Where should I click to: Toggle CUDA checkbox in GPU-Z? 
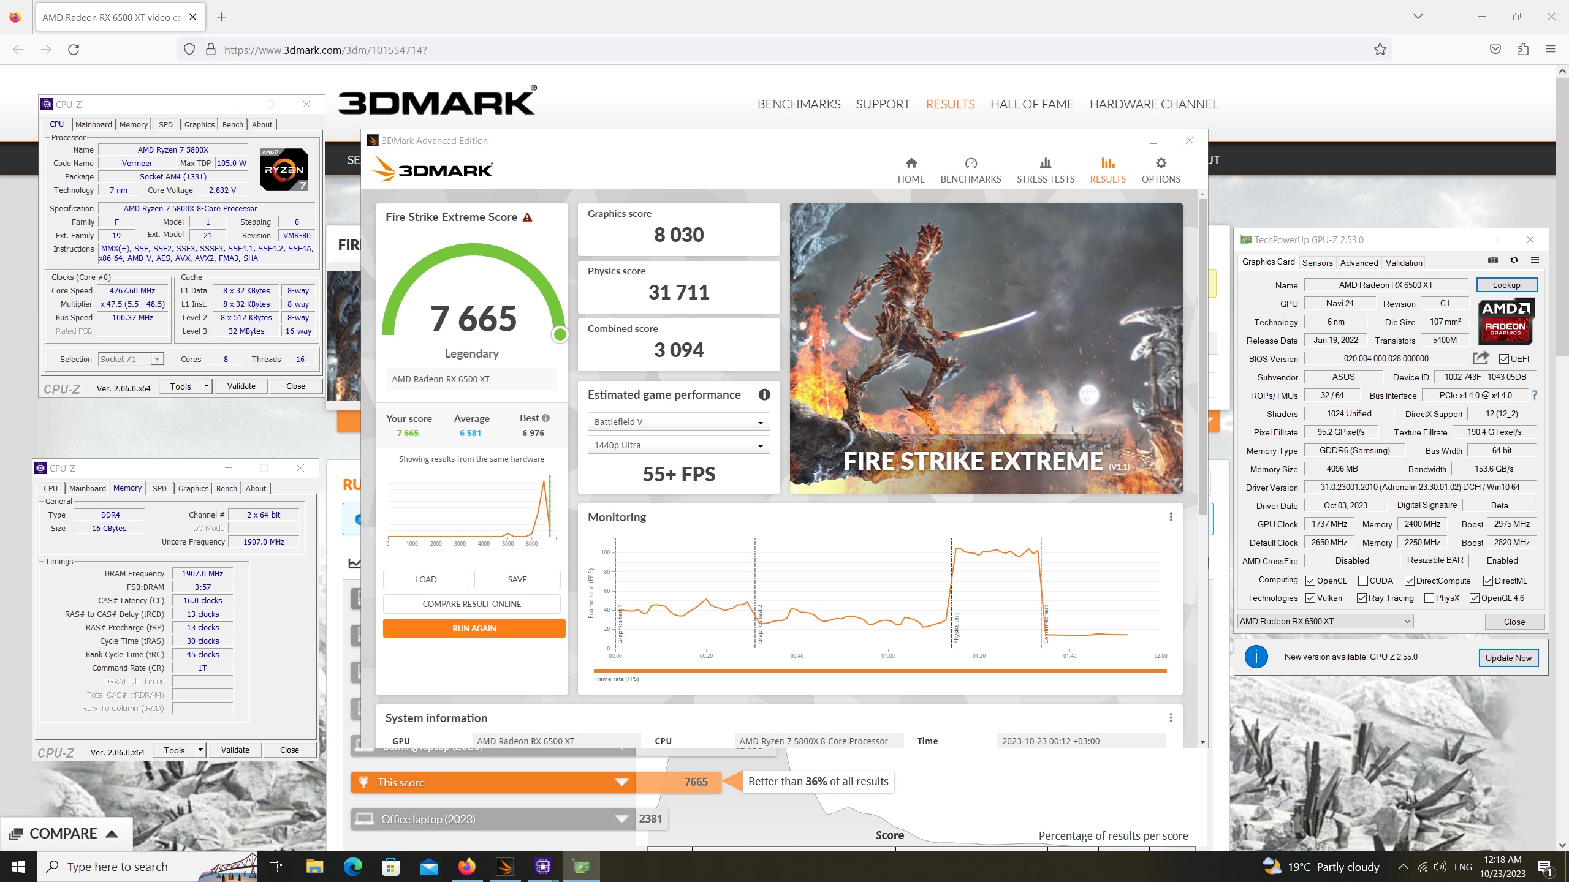(1363, 581)
